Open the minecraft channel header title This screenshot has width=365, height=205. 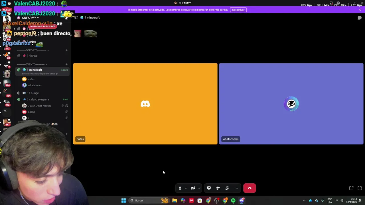[x=93, y=18]
